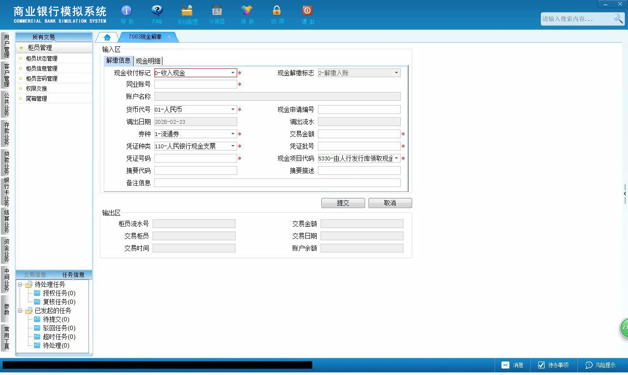Switch to the 现金明细 tab
Image resolution: width=628 pixels, height=375 pixels.
pyautogui.click(x=148, y=61)
